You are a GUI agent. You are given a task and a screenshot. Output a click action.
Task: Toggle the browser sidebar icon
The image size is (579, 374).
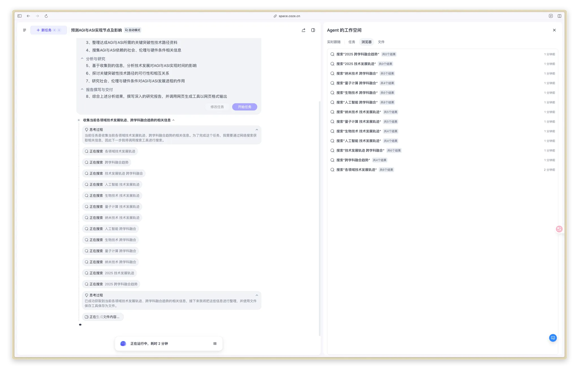[20, 16]
